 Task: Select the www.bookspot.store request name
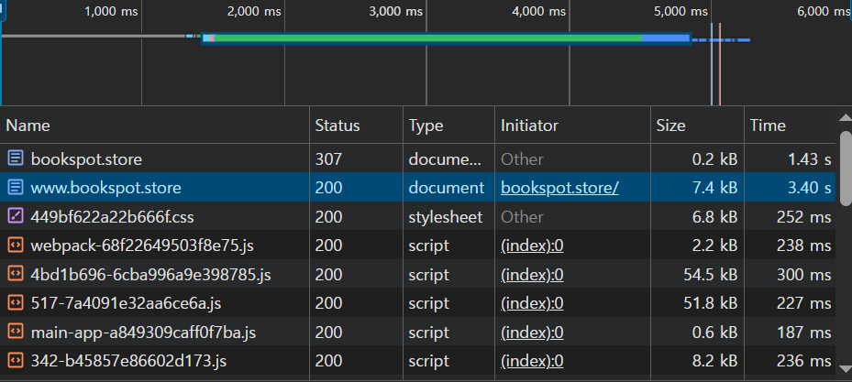click(106, 188)
